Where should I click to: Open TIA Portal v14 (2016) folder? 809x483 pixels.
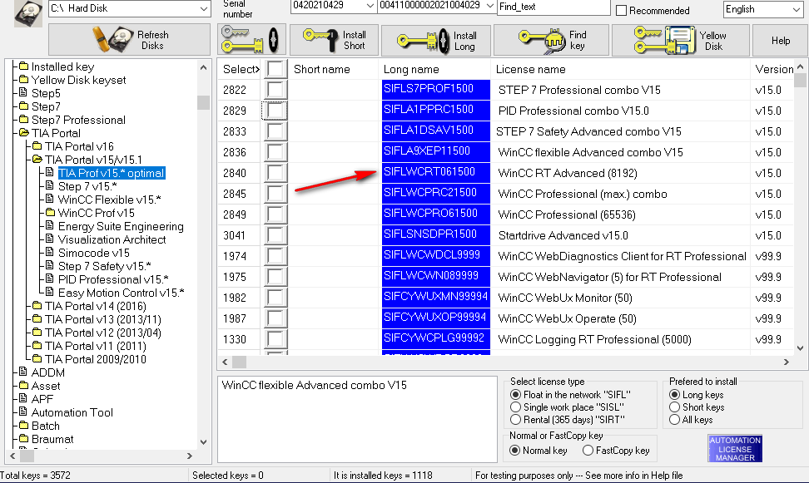tap(96, 306)
